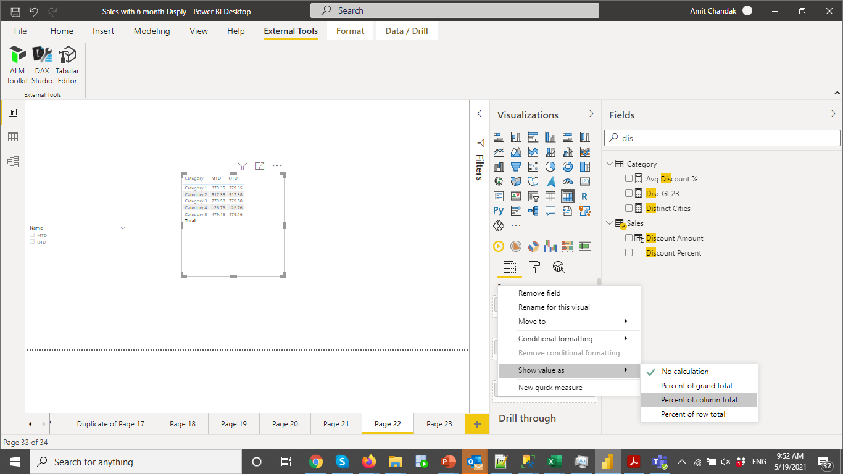Open the Name slicer dropdown chevron
843x474 pixels.
[123, 228]
